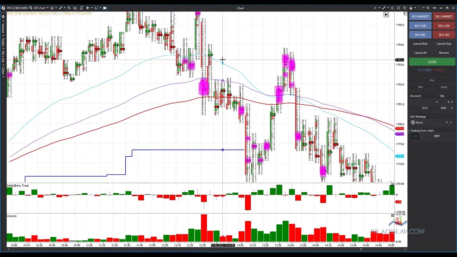
Task: Open the indicators chart icon
Action: [x=75, y=8]
